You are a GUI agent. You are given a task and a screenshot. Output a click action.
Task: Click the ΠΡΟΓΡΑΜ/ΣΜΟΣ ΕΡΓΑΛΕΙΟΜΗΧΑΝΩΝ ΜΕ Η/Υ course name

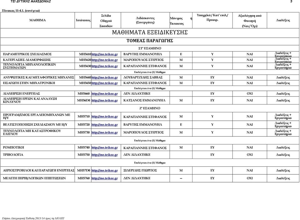pos(37,116)
